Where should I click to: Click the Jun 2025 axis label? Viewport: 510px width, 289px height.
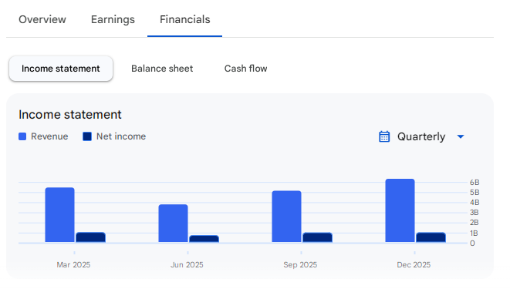click(187, 265)
